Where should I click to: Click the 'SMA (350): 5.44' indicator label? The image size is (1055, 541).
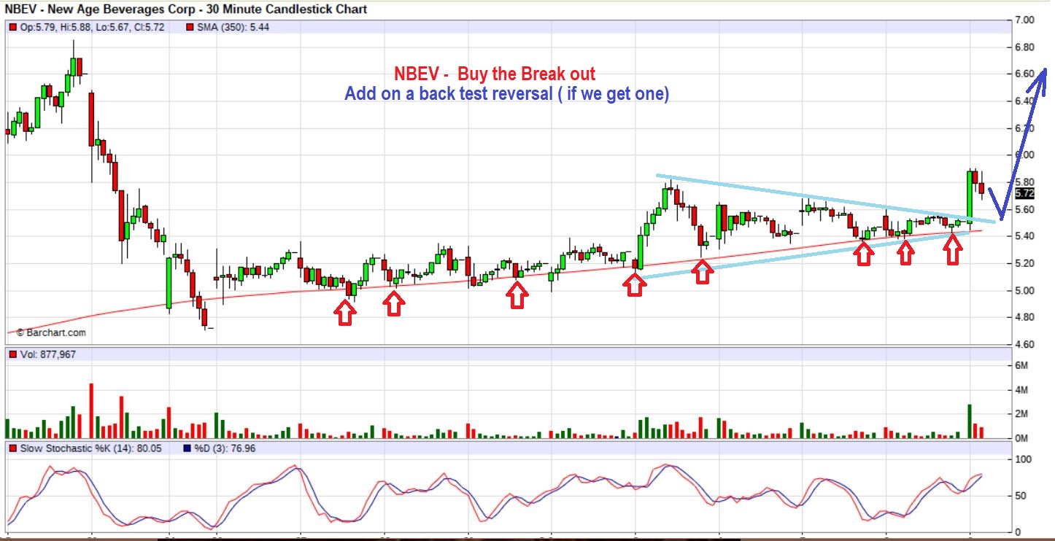tap(232, 27)
